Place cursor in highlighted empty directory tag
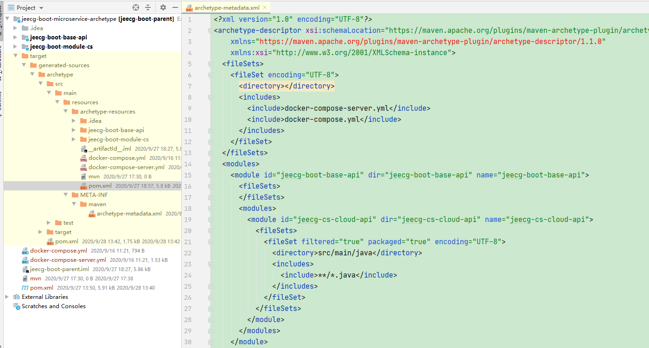 pos(286,86)
